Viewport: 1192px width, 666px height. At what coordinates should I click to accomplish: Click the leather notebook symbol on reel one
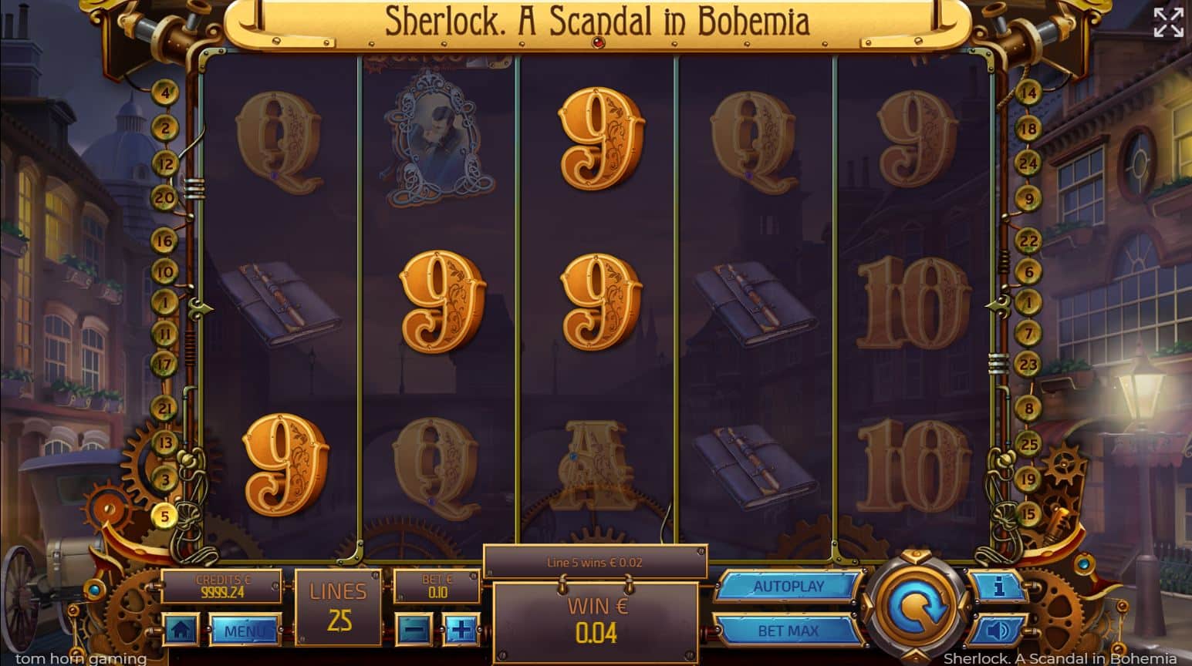click(x=279, y=304)
